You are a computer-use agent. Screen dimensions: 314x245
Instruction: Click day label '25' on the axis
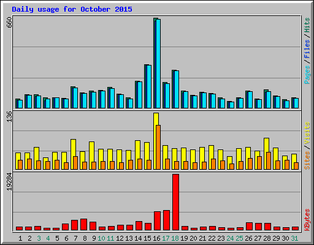(x=239, y=238)
